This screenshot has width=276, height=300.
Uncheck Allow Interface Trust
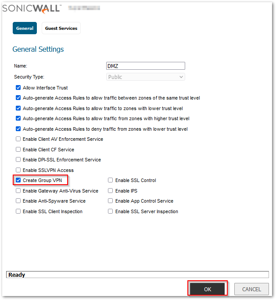click(x=18, y=88)
